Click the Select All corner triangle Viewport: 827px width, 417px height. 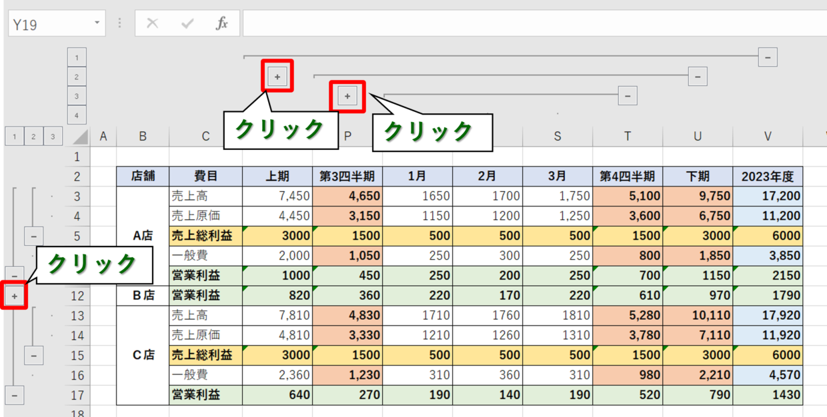click(80, 137)
